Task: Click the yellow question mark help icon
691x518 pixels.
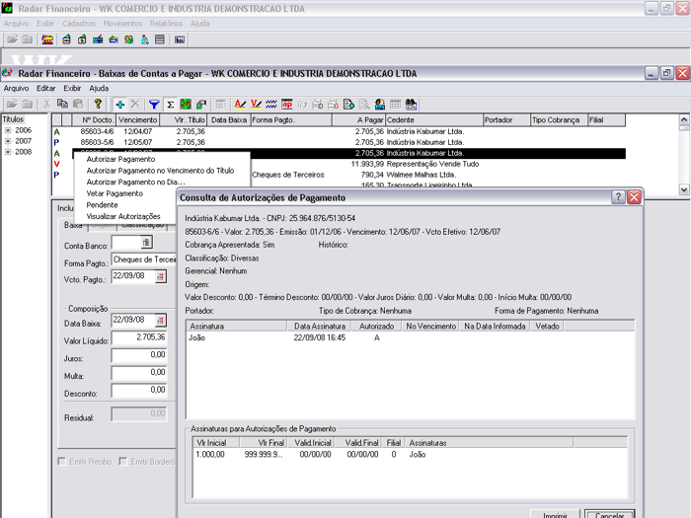Action: point(98,104)
